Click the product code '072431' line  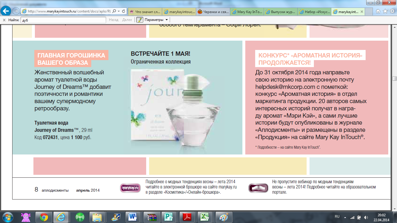tap(63, 137)
